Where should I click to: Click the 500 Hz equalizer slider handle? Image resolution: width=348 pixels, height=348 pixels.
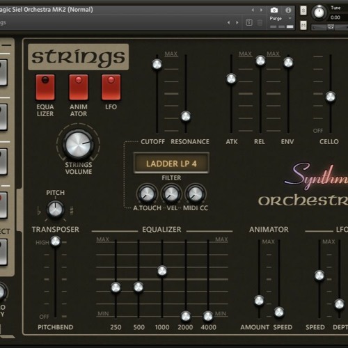(x=139, y=287)
